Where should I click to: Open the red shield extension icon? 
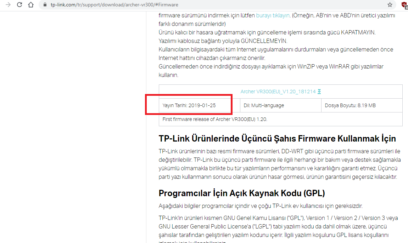point(404,5)
